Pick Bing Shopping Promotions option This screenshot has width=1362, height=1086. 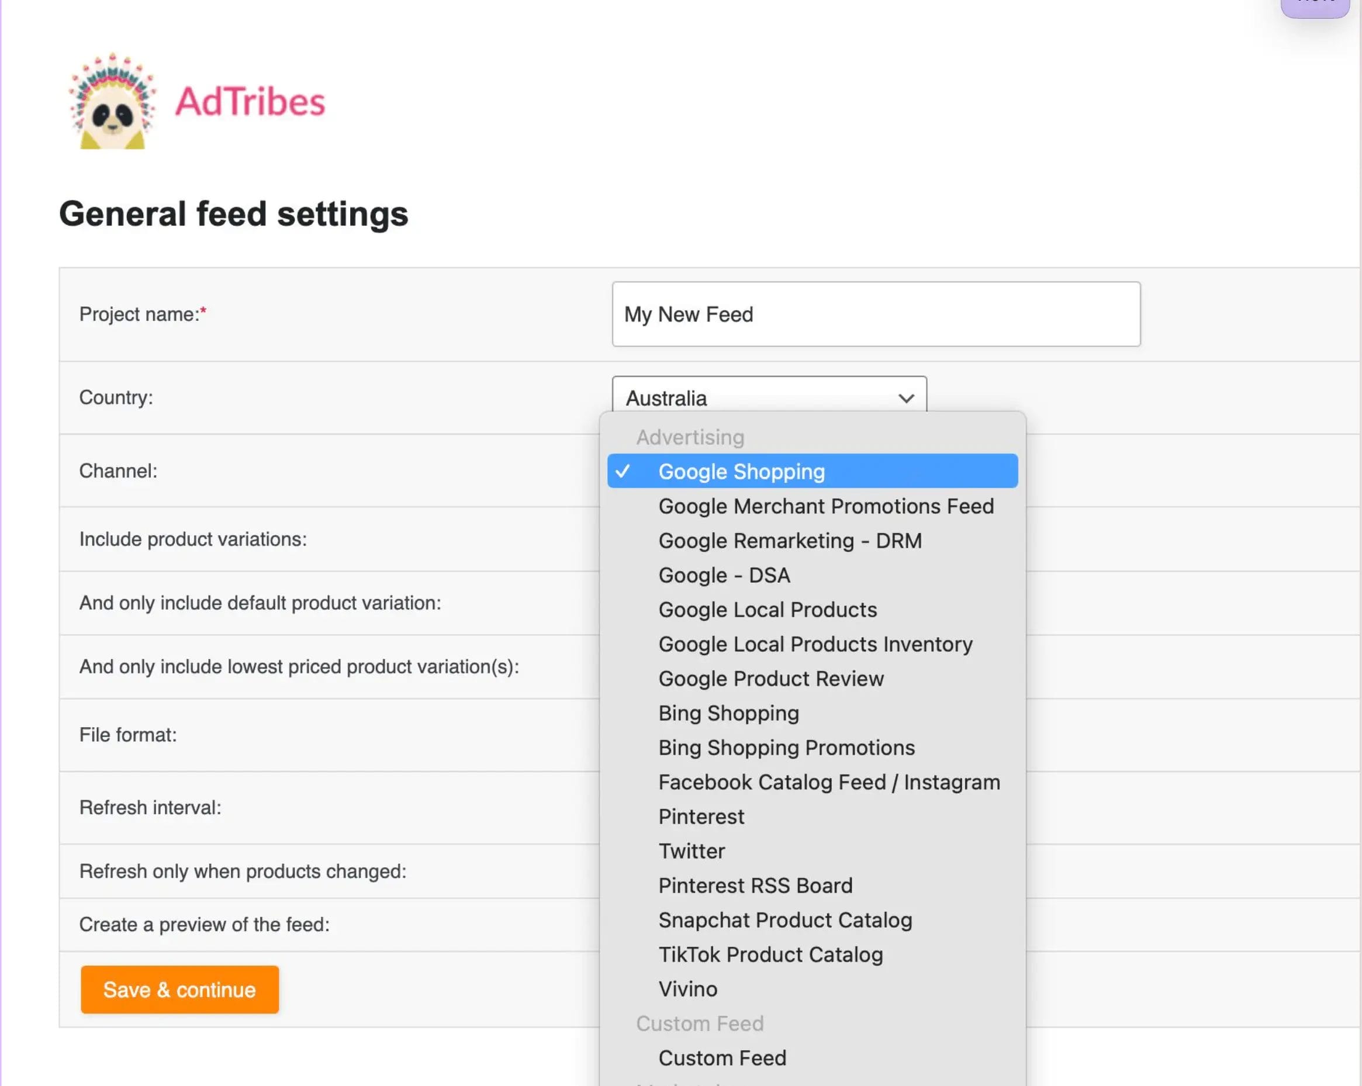pos(786,748)
